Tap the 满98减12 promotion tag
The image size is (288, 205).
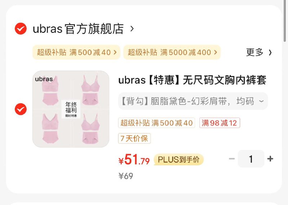(x=220, y=123)
